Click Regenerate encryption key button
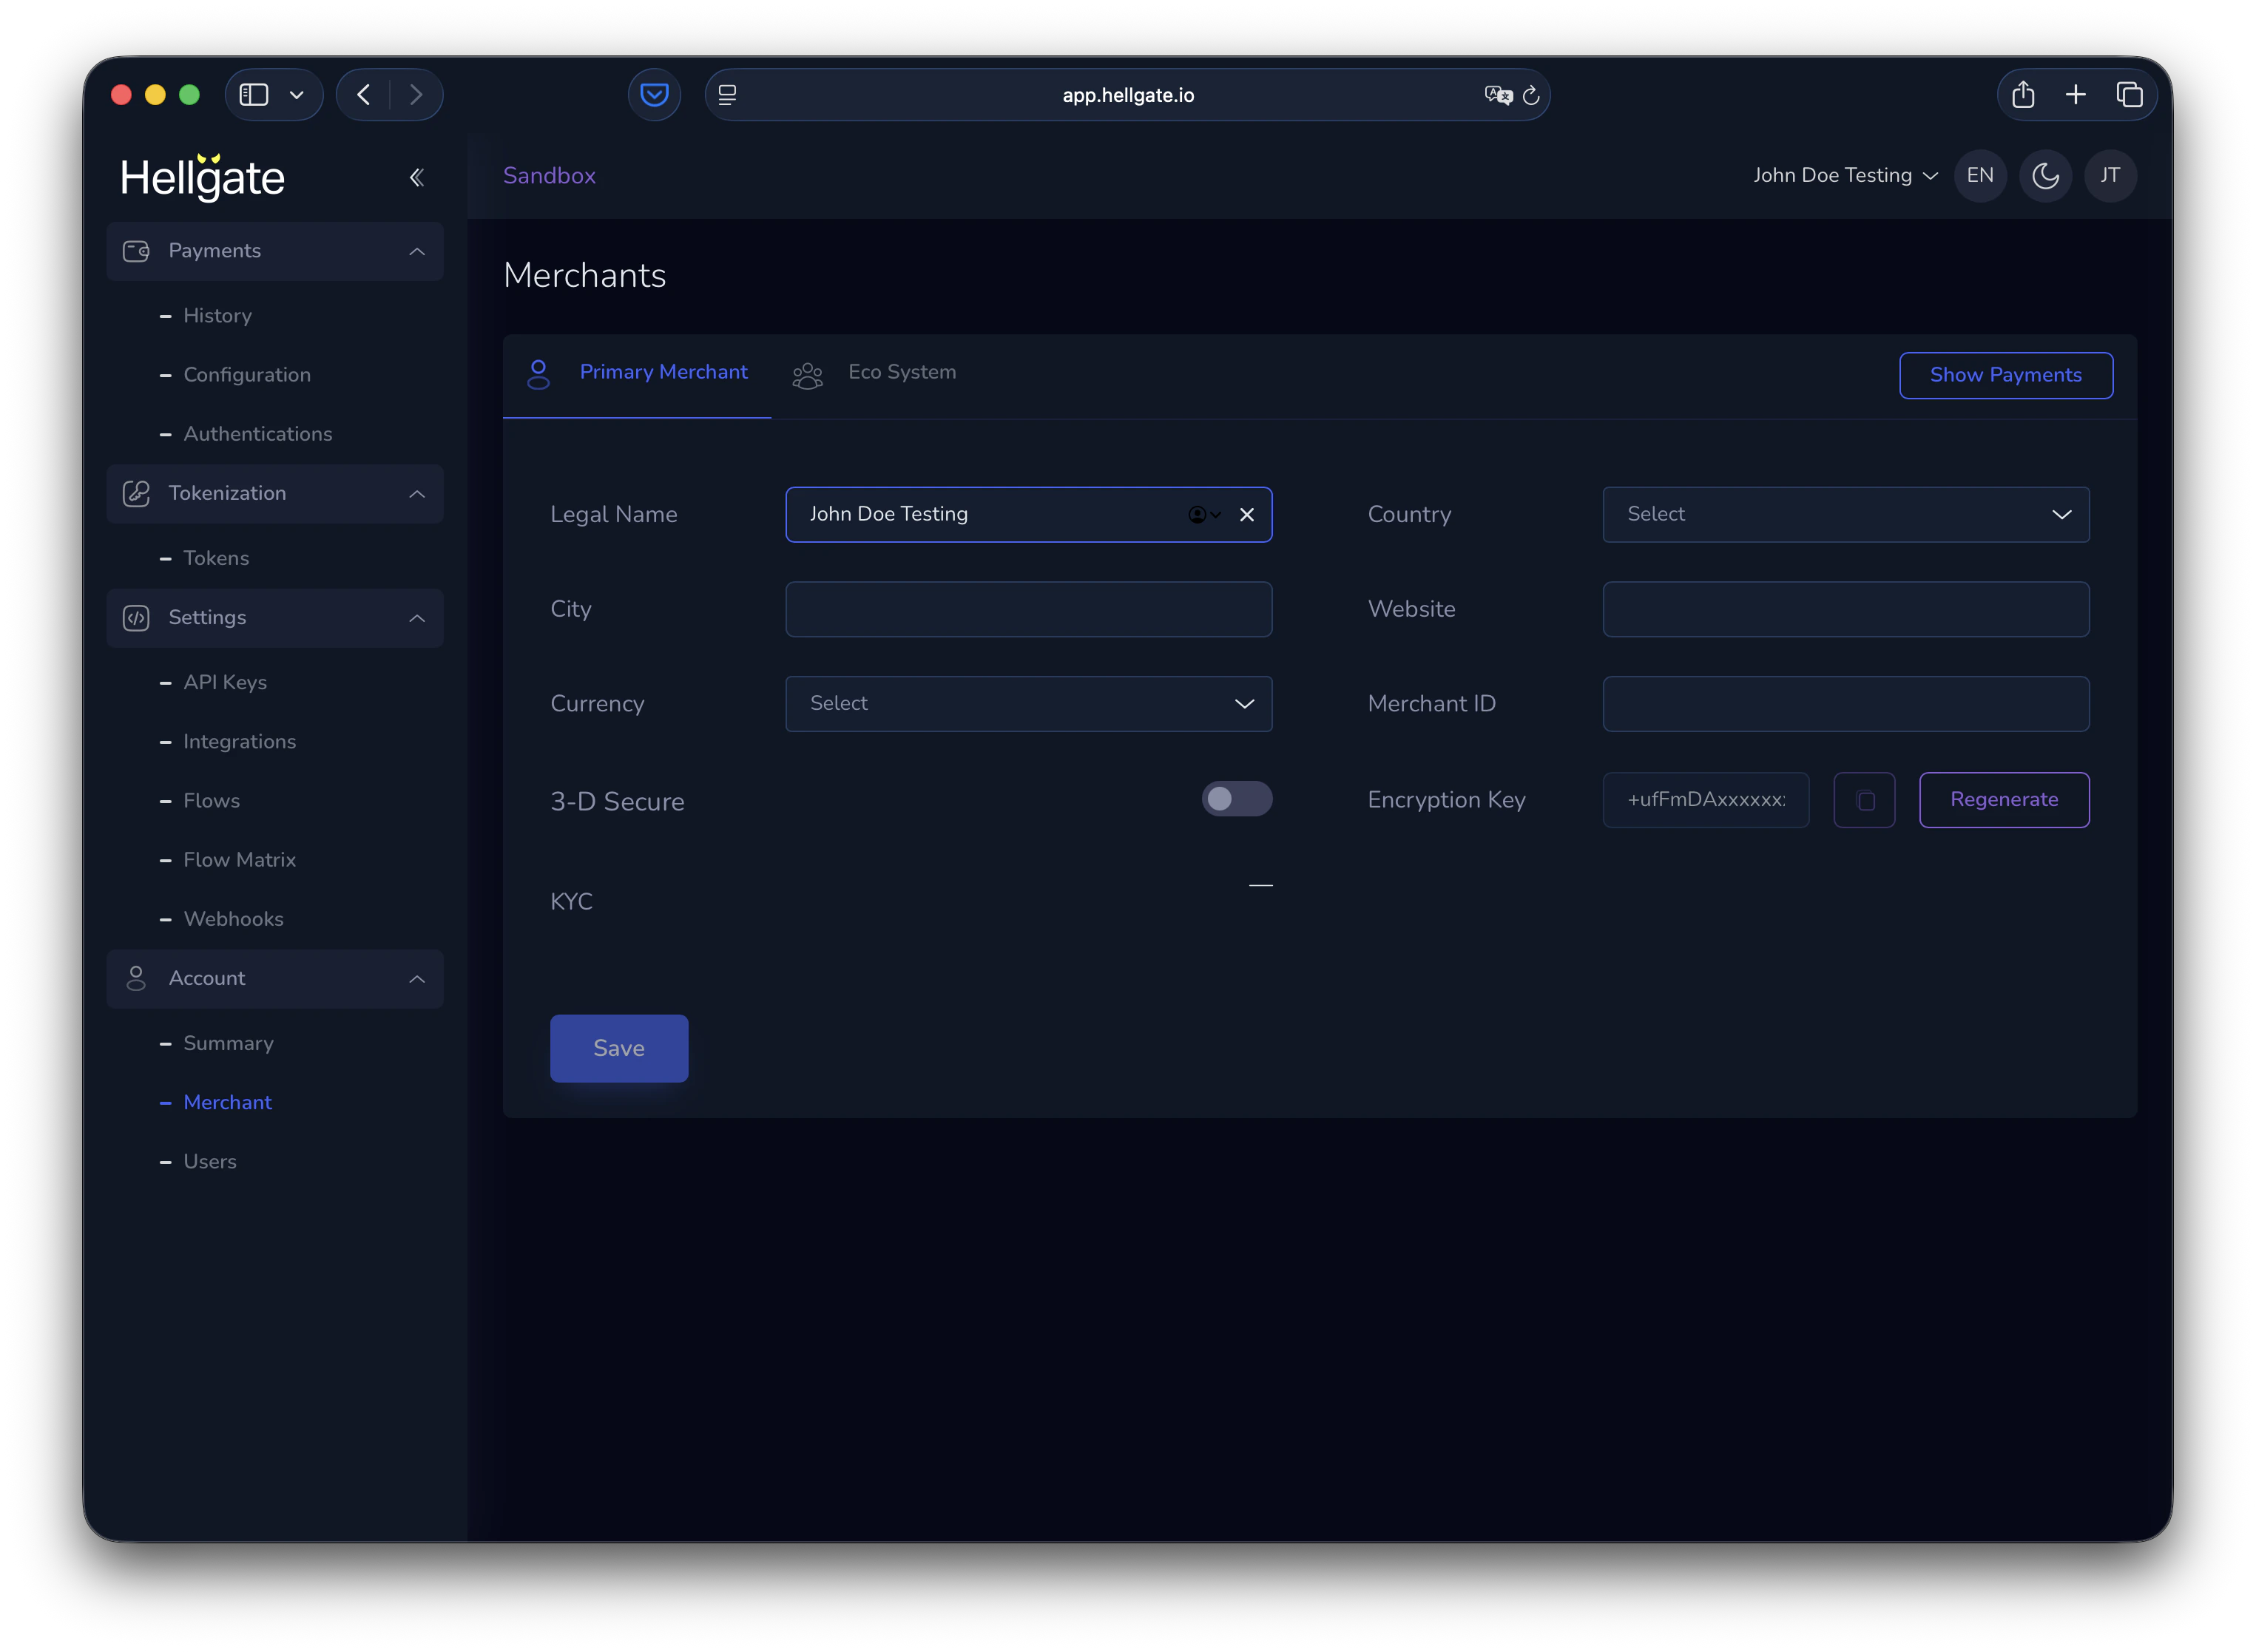Viewport: 2256px width, 1652px height. point(2004,800)
